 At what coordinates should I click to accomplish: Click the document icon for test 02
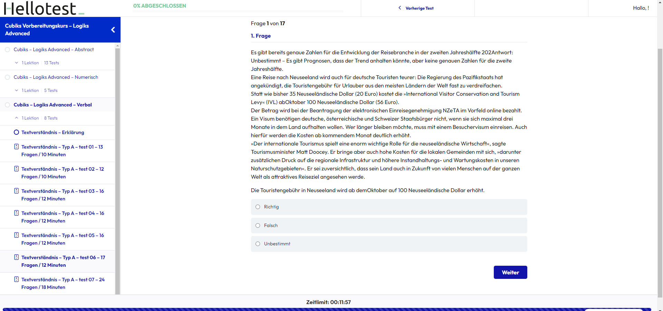coord(16,169)
